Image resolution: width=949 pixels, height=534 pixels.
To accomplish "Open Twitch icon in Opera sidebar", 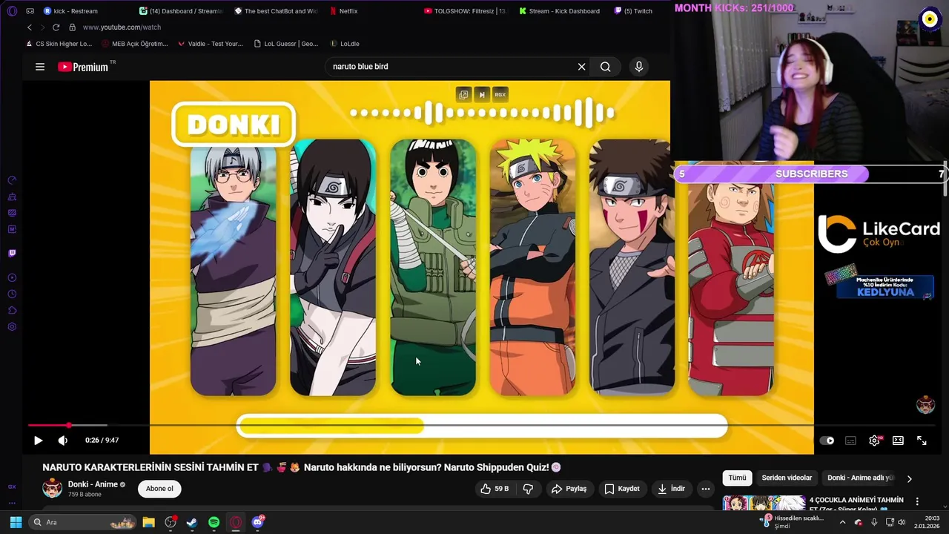I will coord(12,253).
